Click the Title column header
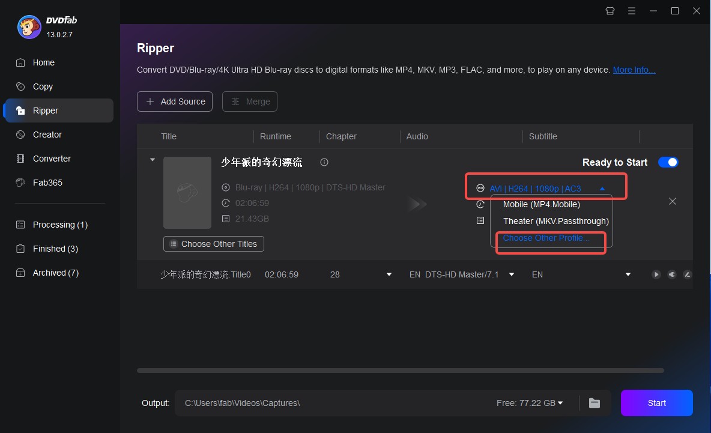This screenshot has width=711, height=433. [x=169, y=136]
